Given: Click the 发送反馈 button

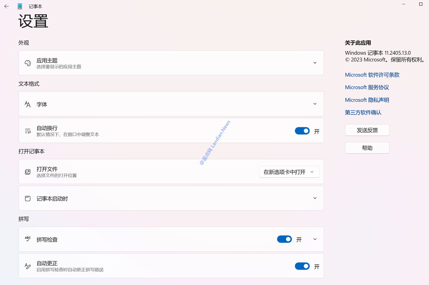Looking at the screenshot, I should [x=367, y=130].
